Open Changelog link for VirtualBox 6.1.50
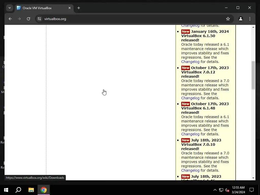 [190, 62]
